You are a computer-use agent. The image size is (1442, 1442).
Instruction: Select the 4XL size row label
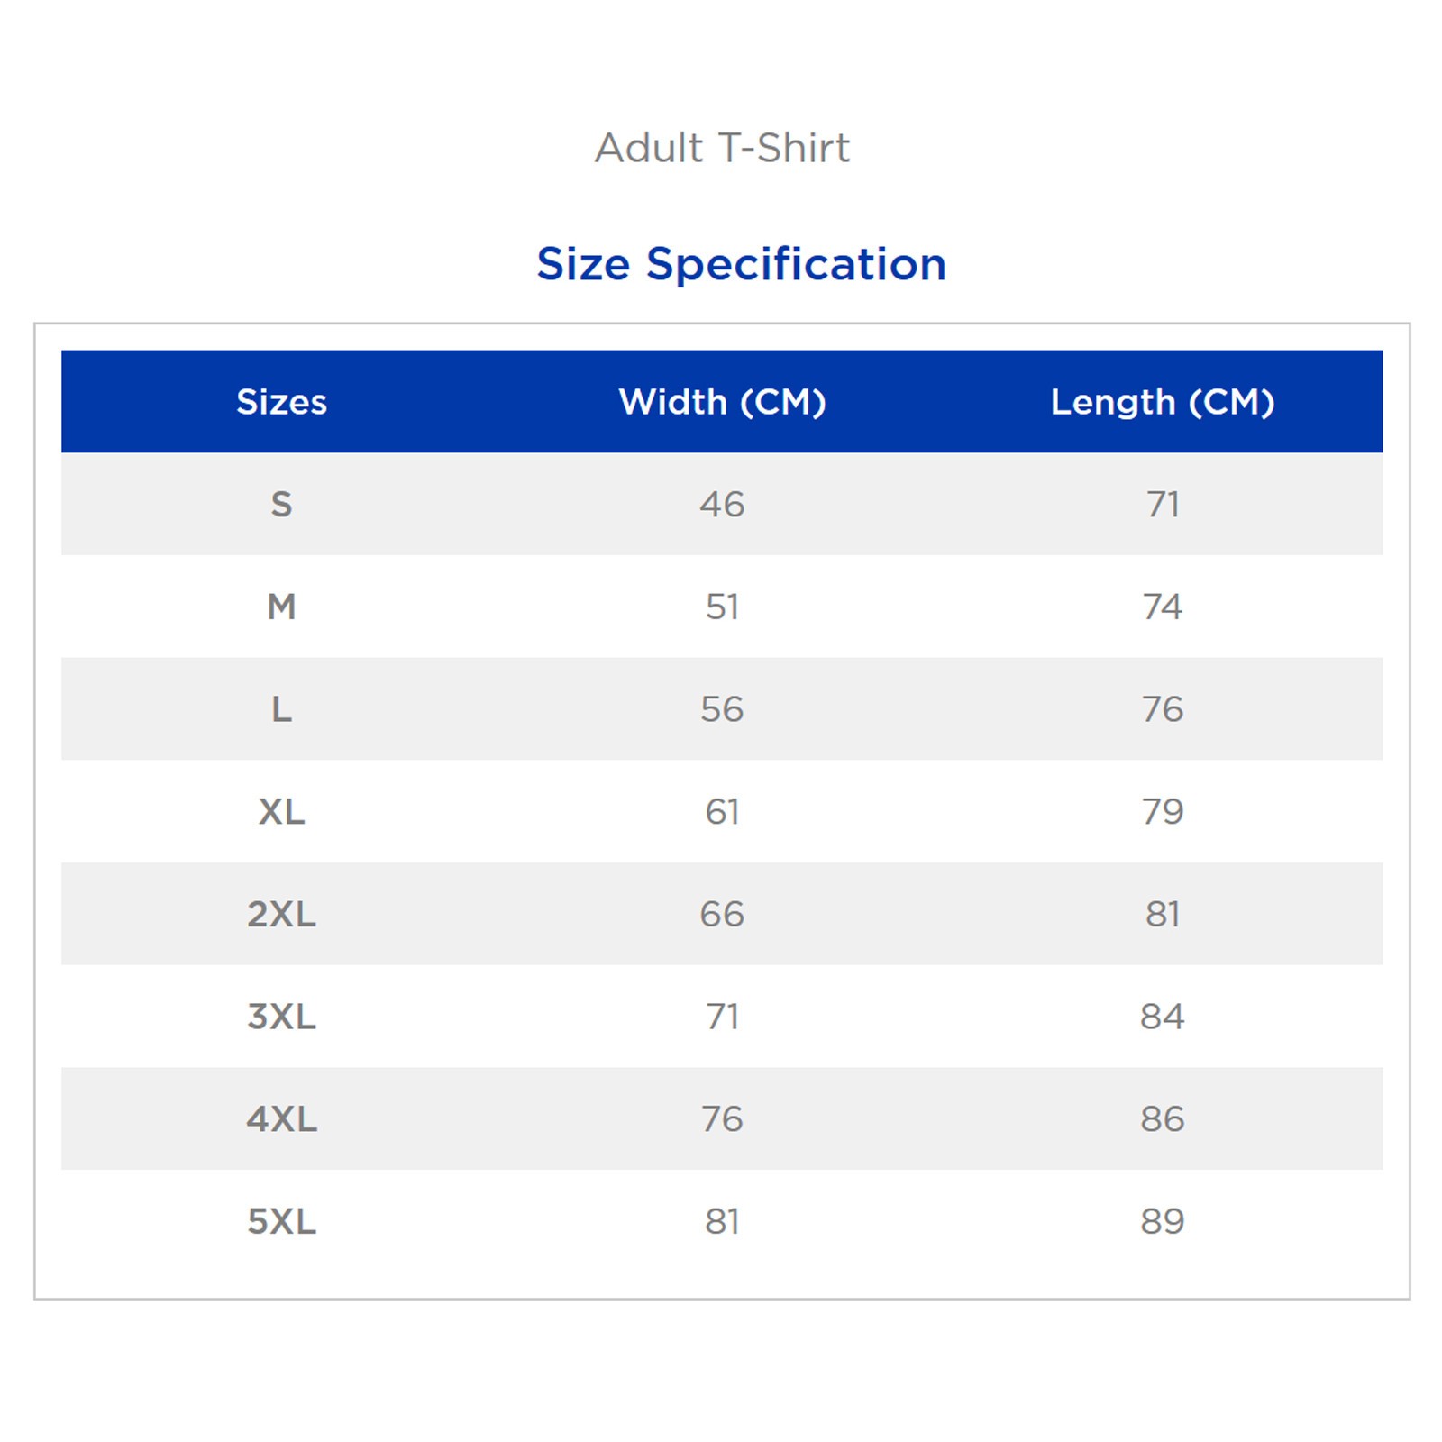[x=281, y=1119]
